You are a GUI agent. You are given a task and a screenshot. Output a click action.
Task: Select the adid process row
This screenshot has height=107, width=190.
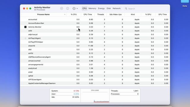click(95, 31)
